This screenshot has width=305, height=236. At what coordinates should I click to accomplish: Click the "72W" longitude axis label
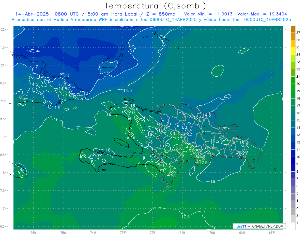(152, 233)
